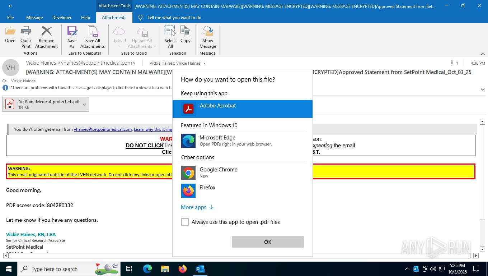This screenshot has width=488, height=276.
Task: Open the Action Center notifications
Action: pos(476,269)
